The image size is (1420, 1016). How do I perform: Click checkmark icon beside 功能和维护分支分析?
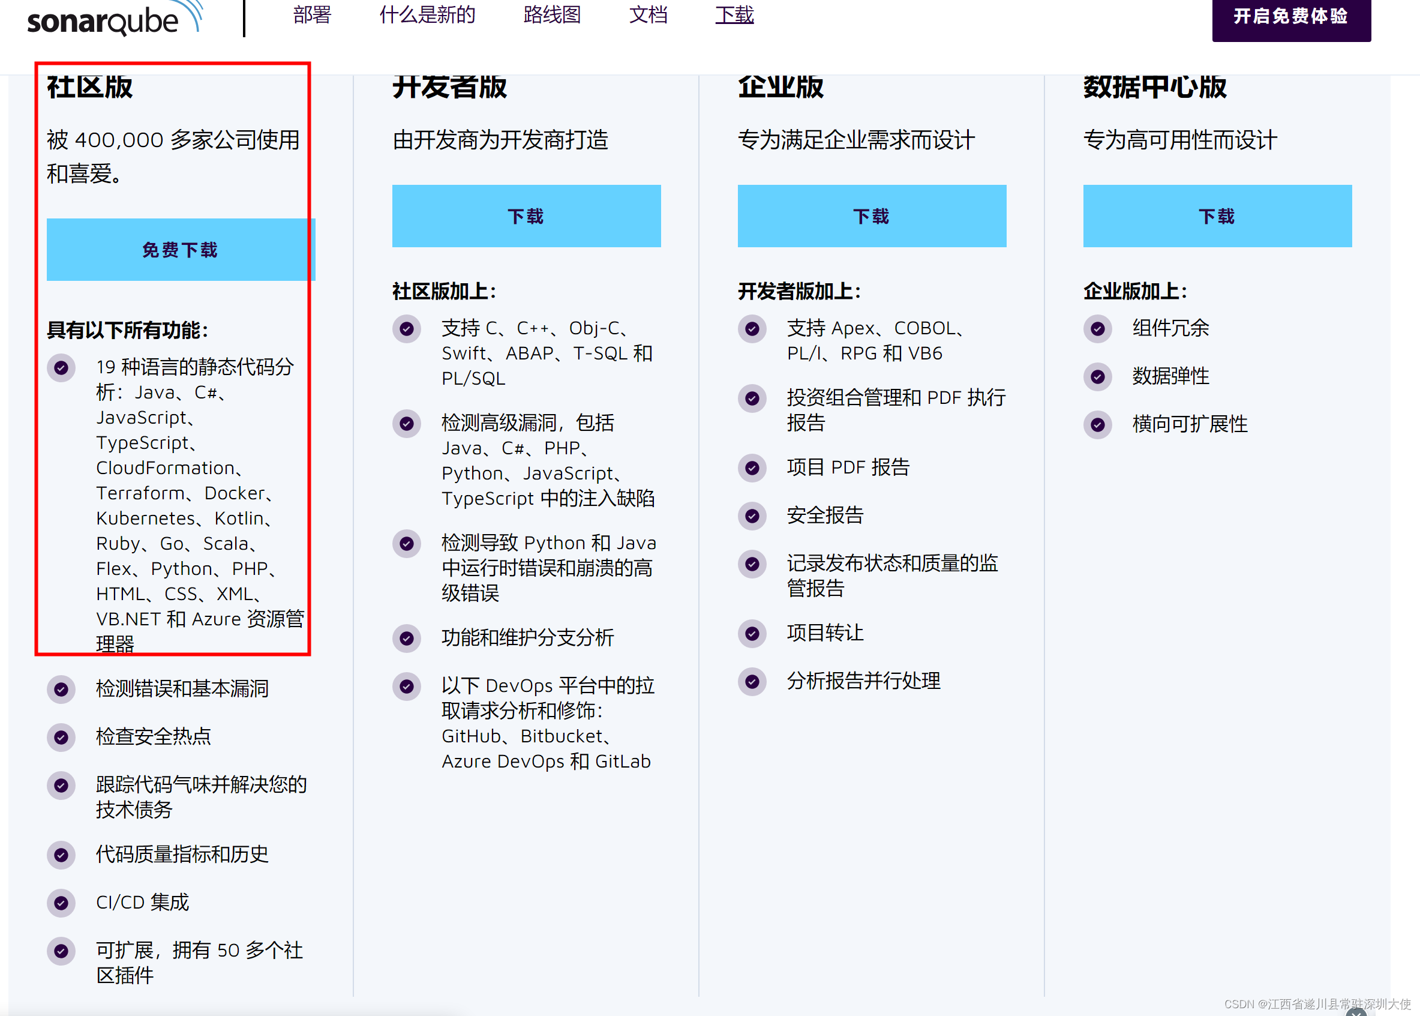[x=406, y=638]
